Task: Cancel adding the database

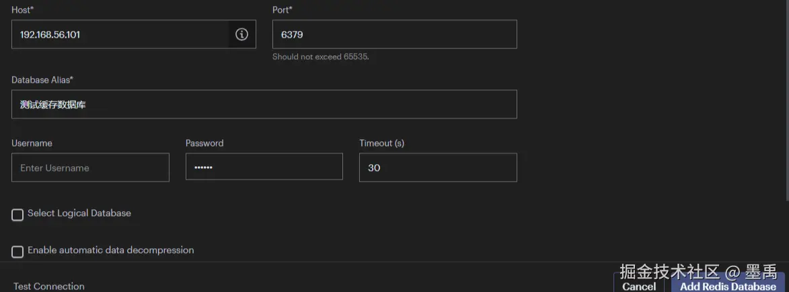Action: point(639,286)
